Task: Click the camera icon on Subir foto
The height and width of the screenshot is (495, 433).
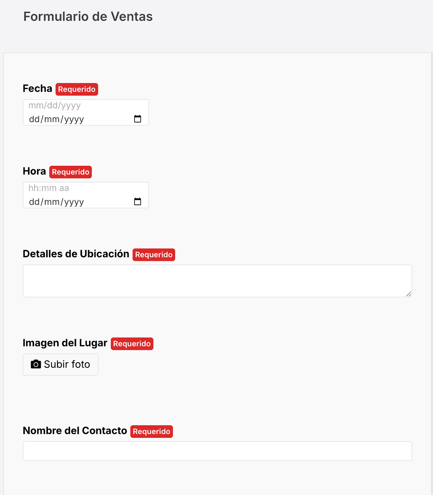Action: tap(36, 364)
